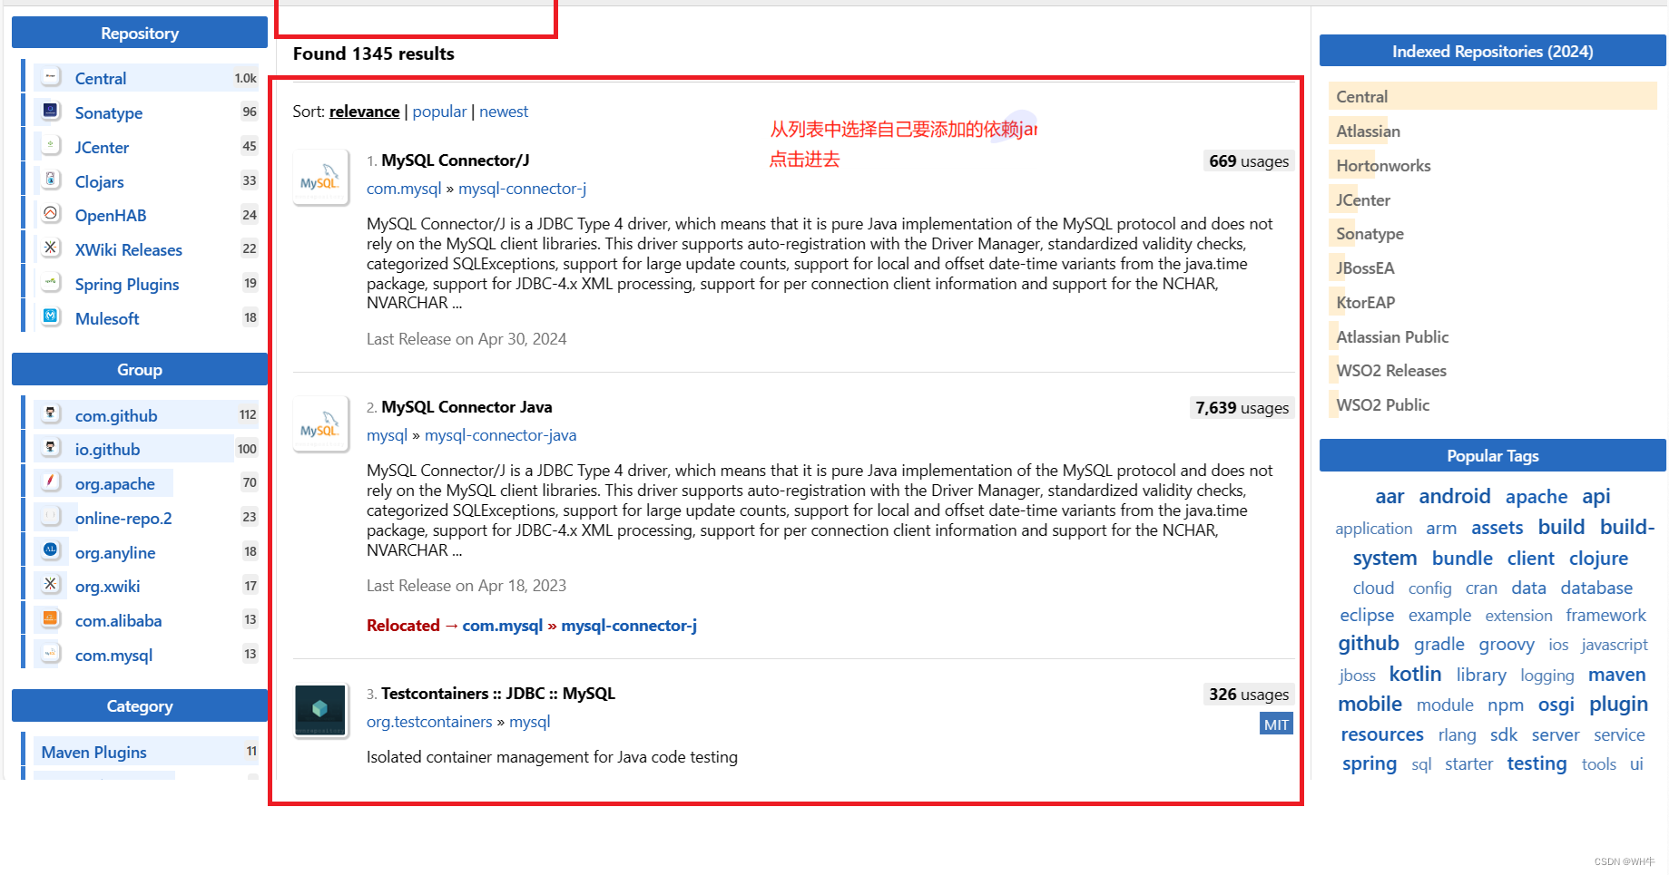The image size is (1669, 875).
Task: Click the 7,639 usages badge
Action: coord(1242,408)
